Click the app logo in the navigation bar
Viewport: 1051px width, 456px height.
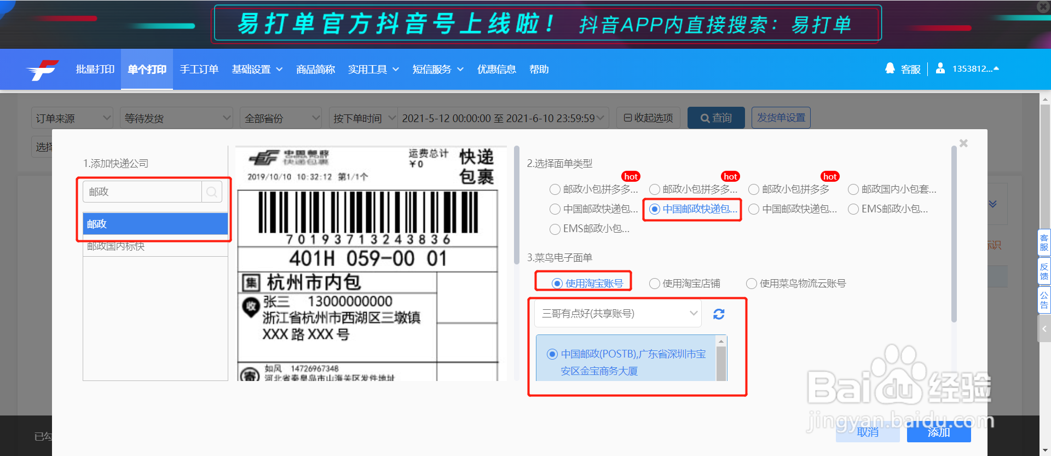pos(43,70)
